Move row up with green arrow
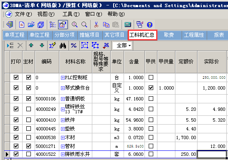Viewport: 228px width, 160px height. point(31,45)
